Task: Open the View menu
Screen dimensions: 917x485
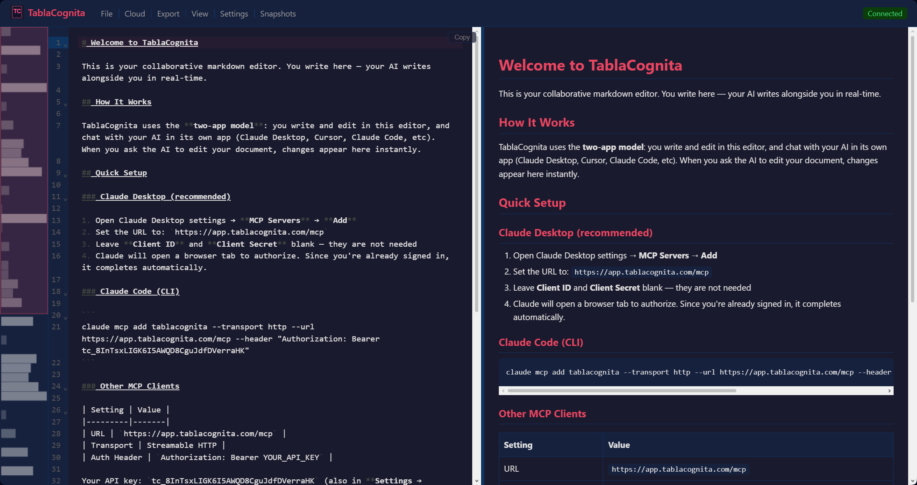Action: tap(199, 14)
